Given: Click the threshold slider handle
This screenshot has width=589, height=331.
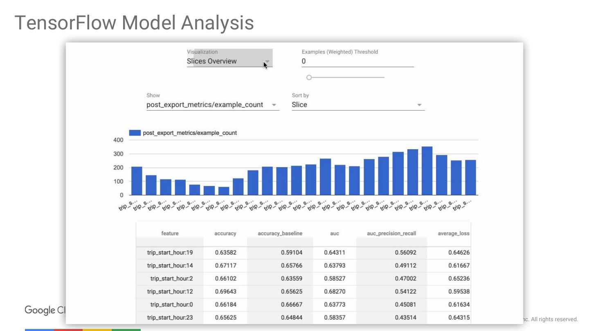Looking at the screenshot, I should pyautogui.click(x=309, y=77).
